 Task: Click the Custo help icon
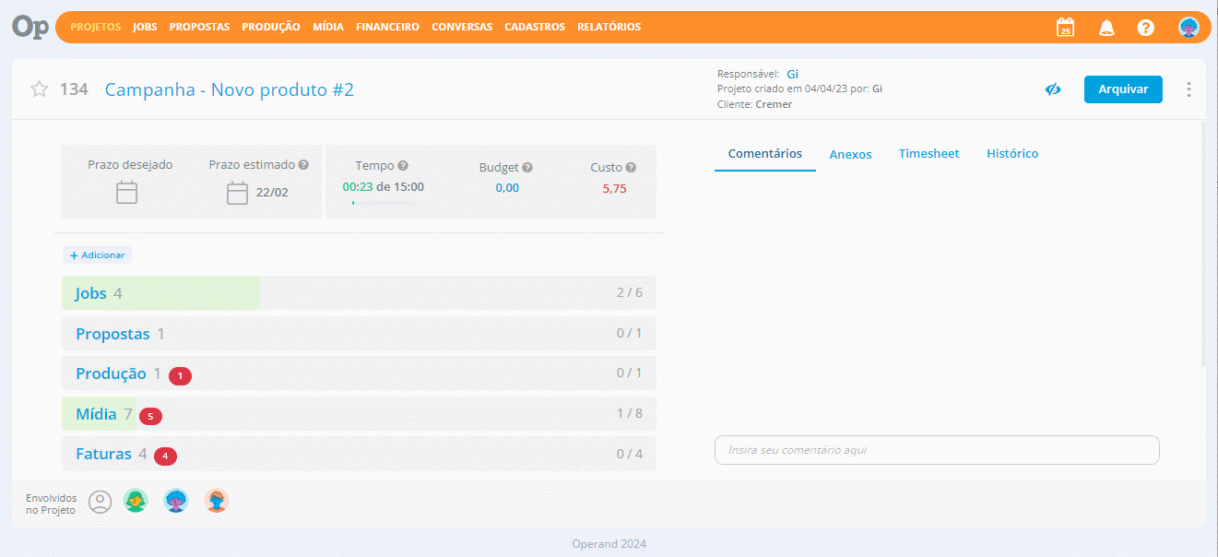(631, 168)
